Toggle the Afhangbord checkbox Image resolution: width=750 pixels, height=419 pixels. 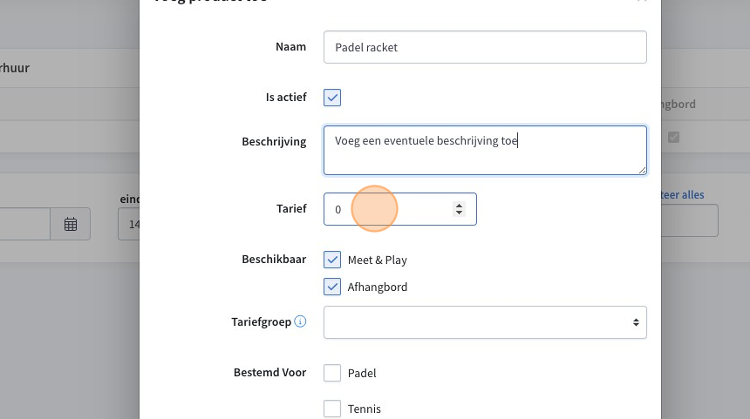click(332, 287)
